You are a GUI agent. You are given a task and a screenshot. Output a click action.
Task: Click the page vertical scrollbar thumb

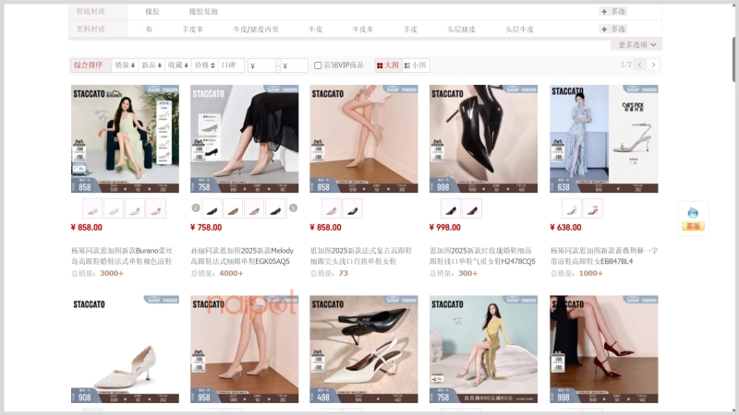tap(734, 59)
